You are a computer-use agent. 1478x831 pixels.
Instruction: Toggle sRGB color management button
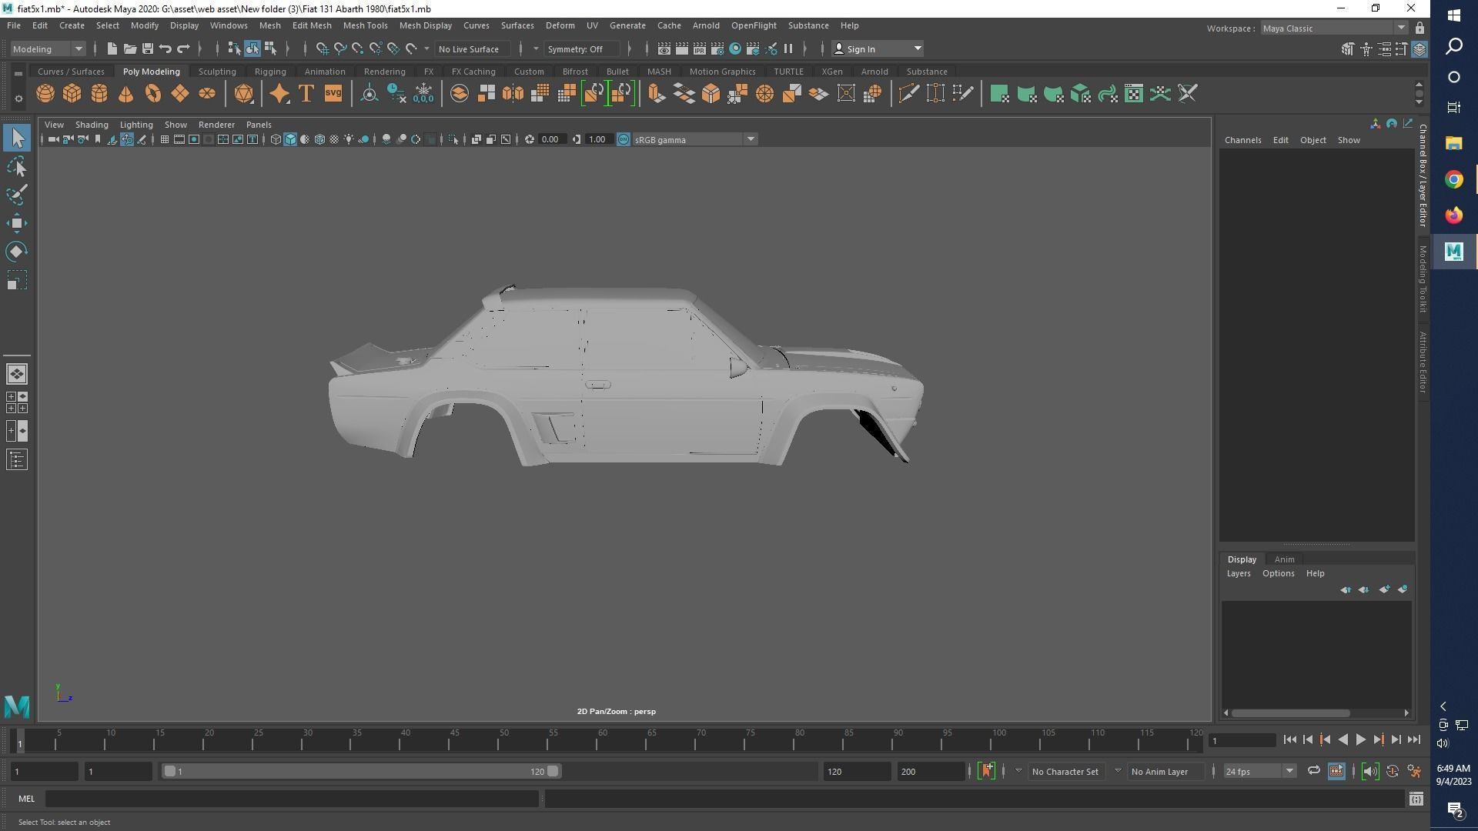[624, 139]
